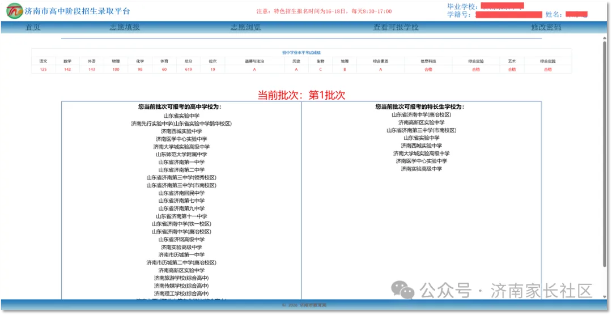The image size is (612, 315).
Task: Click the red 特色招生报名时间 notice text
Action: (324, 11)
